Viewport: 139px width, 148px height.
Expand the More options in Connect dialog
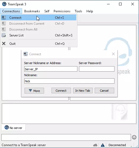tap(34, 91)
